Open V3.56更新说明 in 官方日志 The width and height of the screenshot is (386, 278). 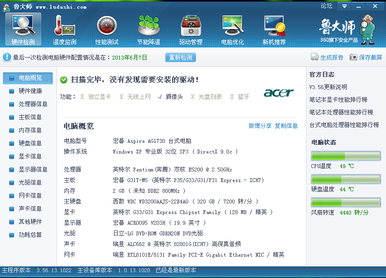tap(328, 87)
